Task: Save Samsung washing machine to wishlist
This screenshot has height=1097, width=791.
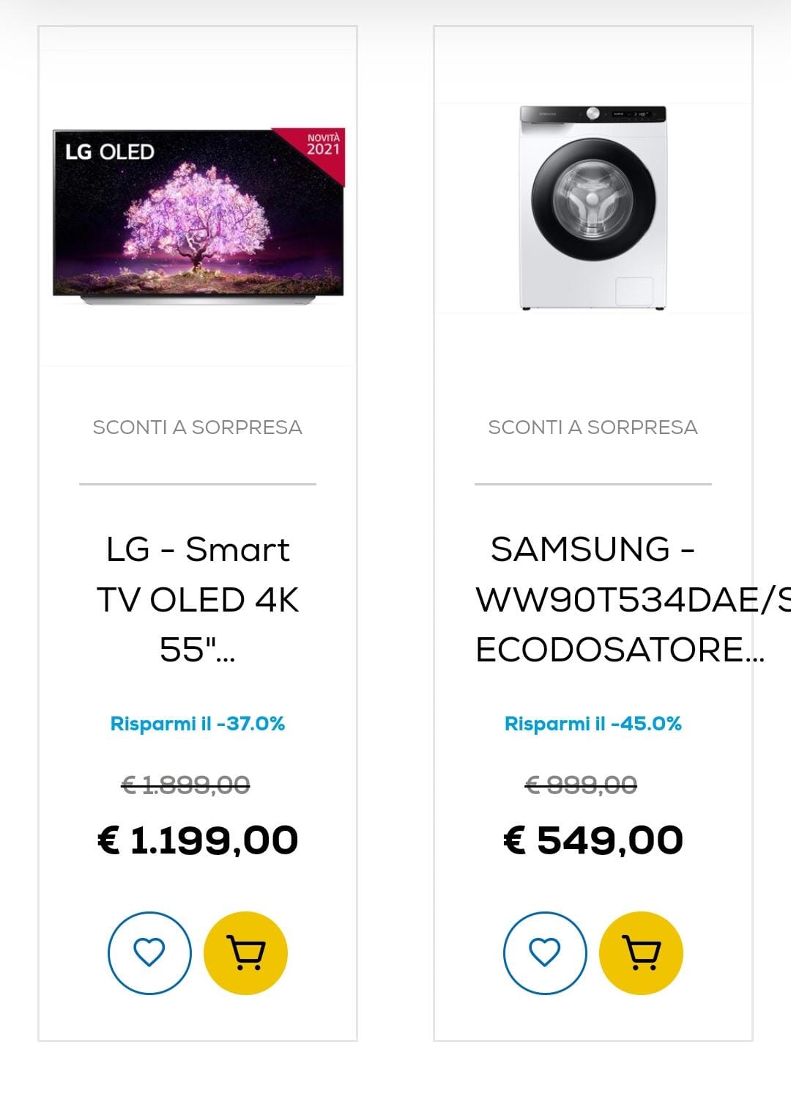Action: click(x=545, y=953)
